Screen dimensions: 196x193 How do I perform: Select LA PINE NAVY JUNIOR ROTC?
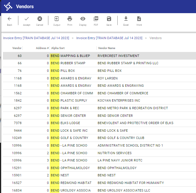[x=120, y=160]
